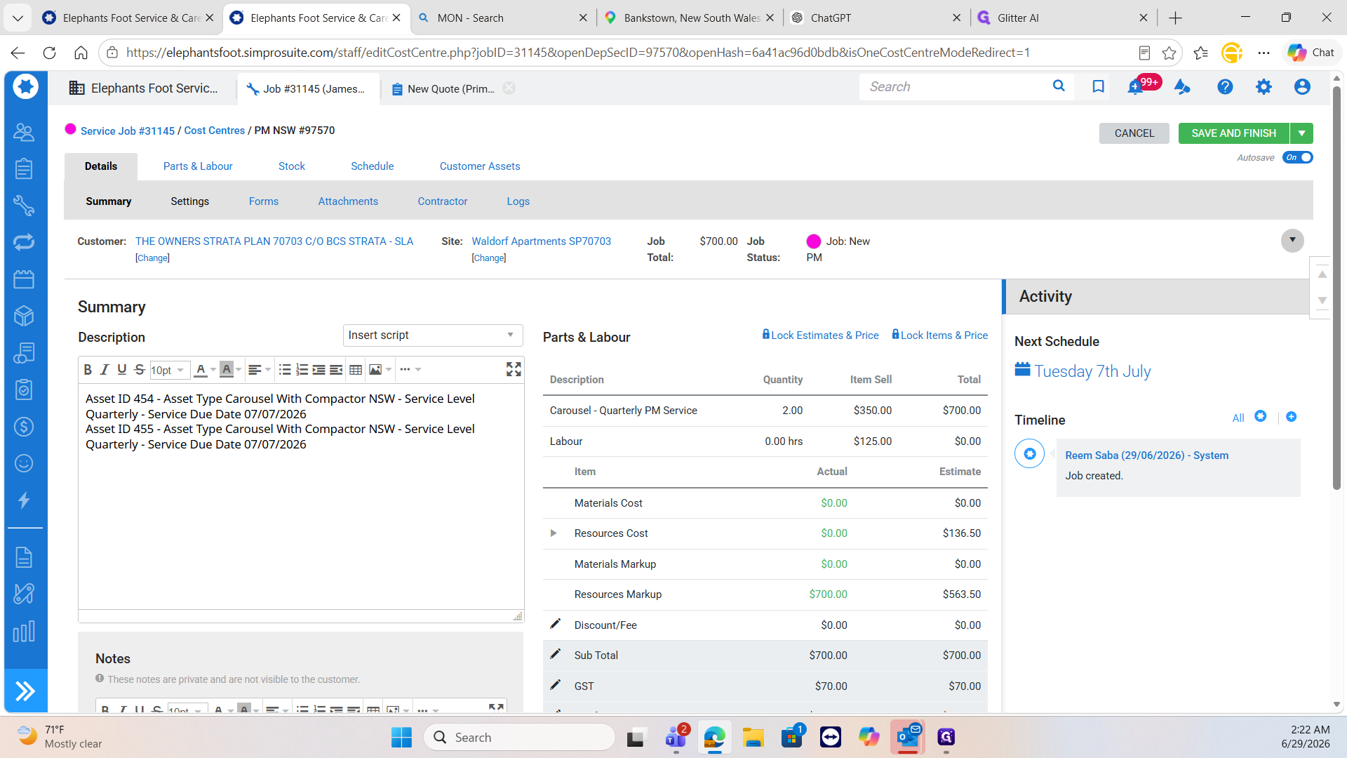
Task: Open the insert image dropdown
Action: coord(380,369)
